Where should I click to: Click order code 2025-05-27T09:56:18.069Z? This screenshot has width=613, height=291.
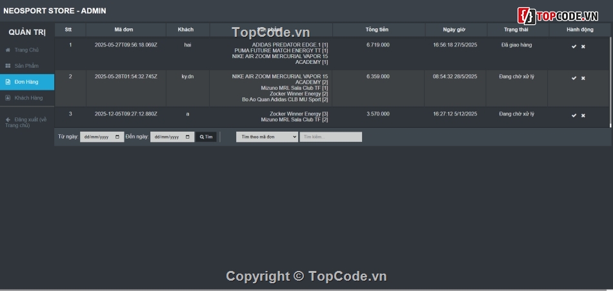126,45
